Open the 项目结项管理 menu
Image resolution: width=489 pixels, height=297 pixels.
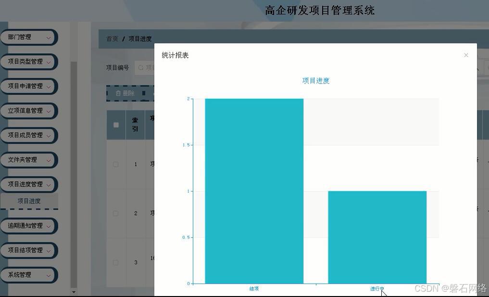(29, 250)
